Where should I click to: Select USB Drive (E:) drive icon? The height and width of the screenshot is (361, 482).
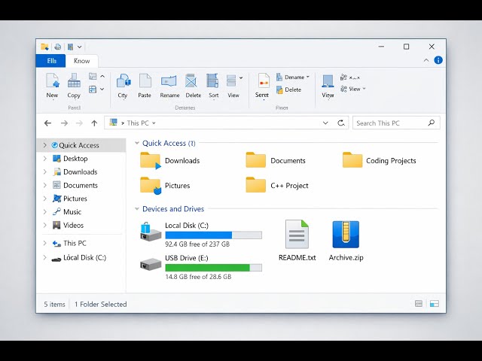pyautogui.click(x=151, y=264)
